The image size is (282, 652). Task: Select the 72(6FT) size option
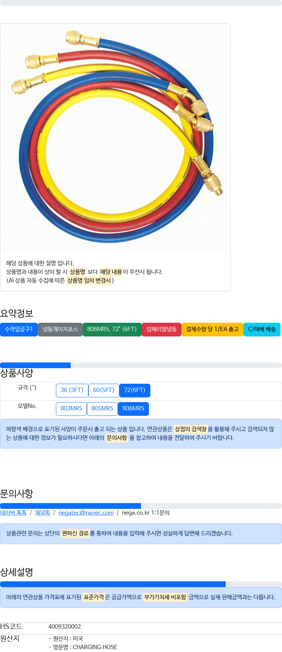click(135, 390)
